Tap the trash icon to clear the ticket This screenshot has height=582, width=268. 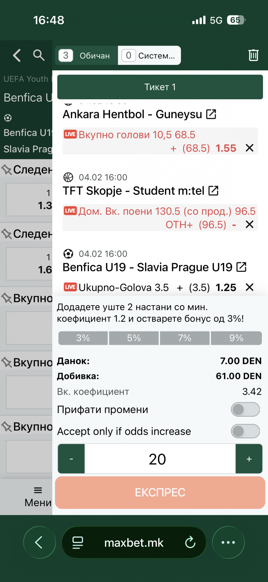coord(253,55)
